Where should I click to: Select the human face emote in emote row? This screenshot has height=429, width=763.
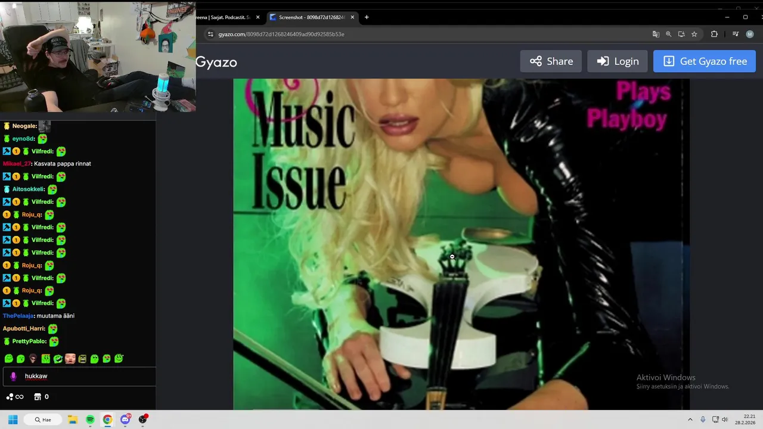point(70,359)
